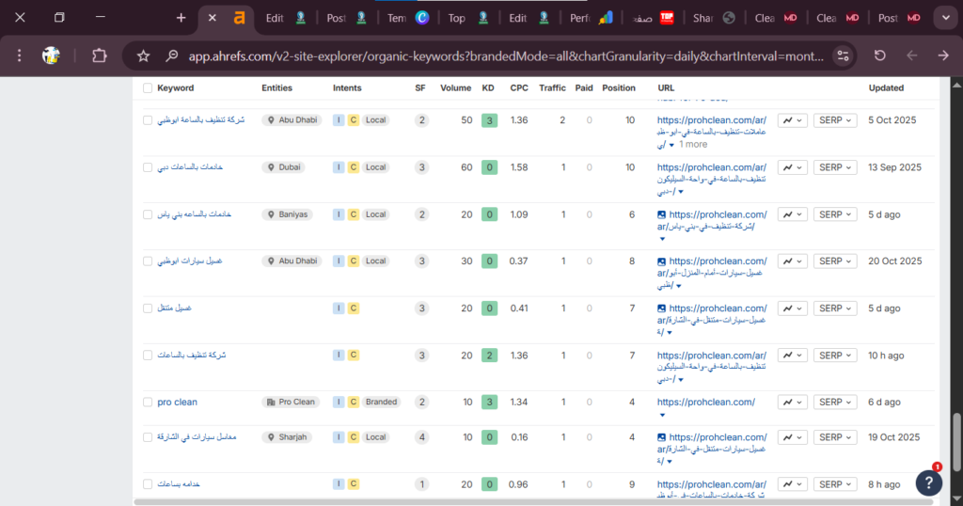Open the SERP dropdown in the pro clean row
963x506 pixels.
pyautogui.click(x=836, y=403)
